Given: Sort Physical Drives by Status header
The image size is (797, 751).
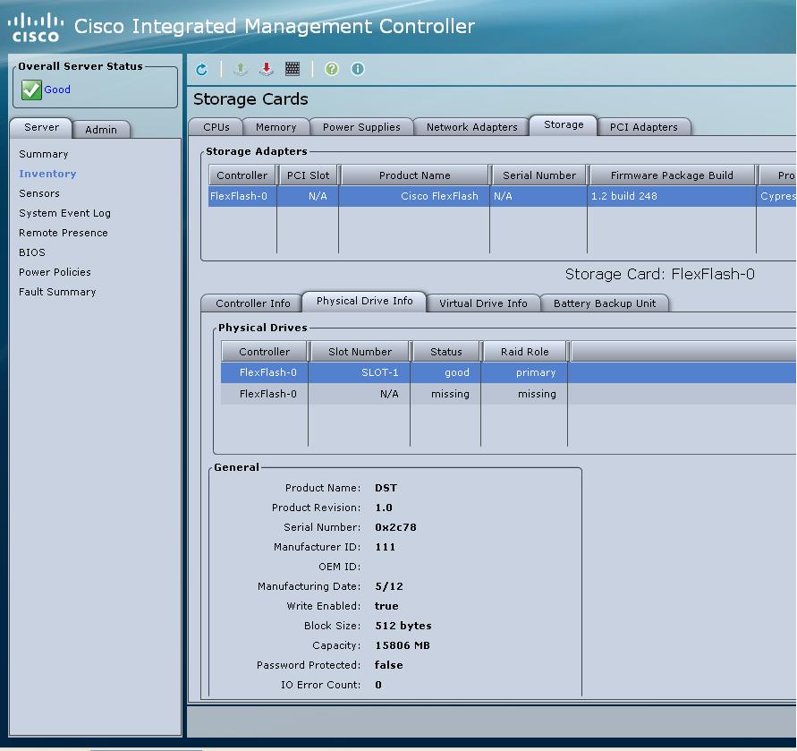Looking at the screenshot, I should click(x=445, y=352).
